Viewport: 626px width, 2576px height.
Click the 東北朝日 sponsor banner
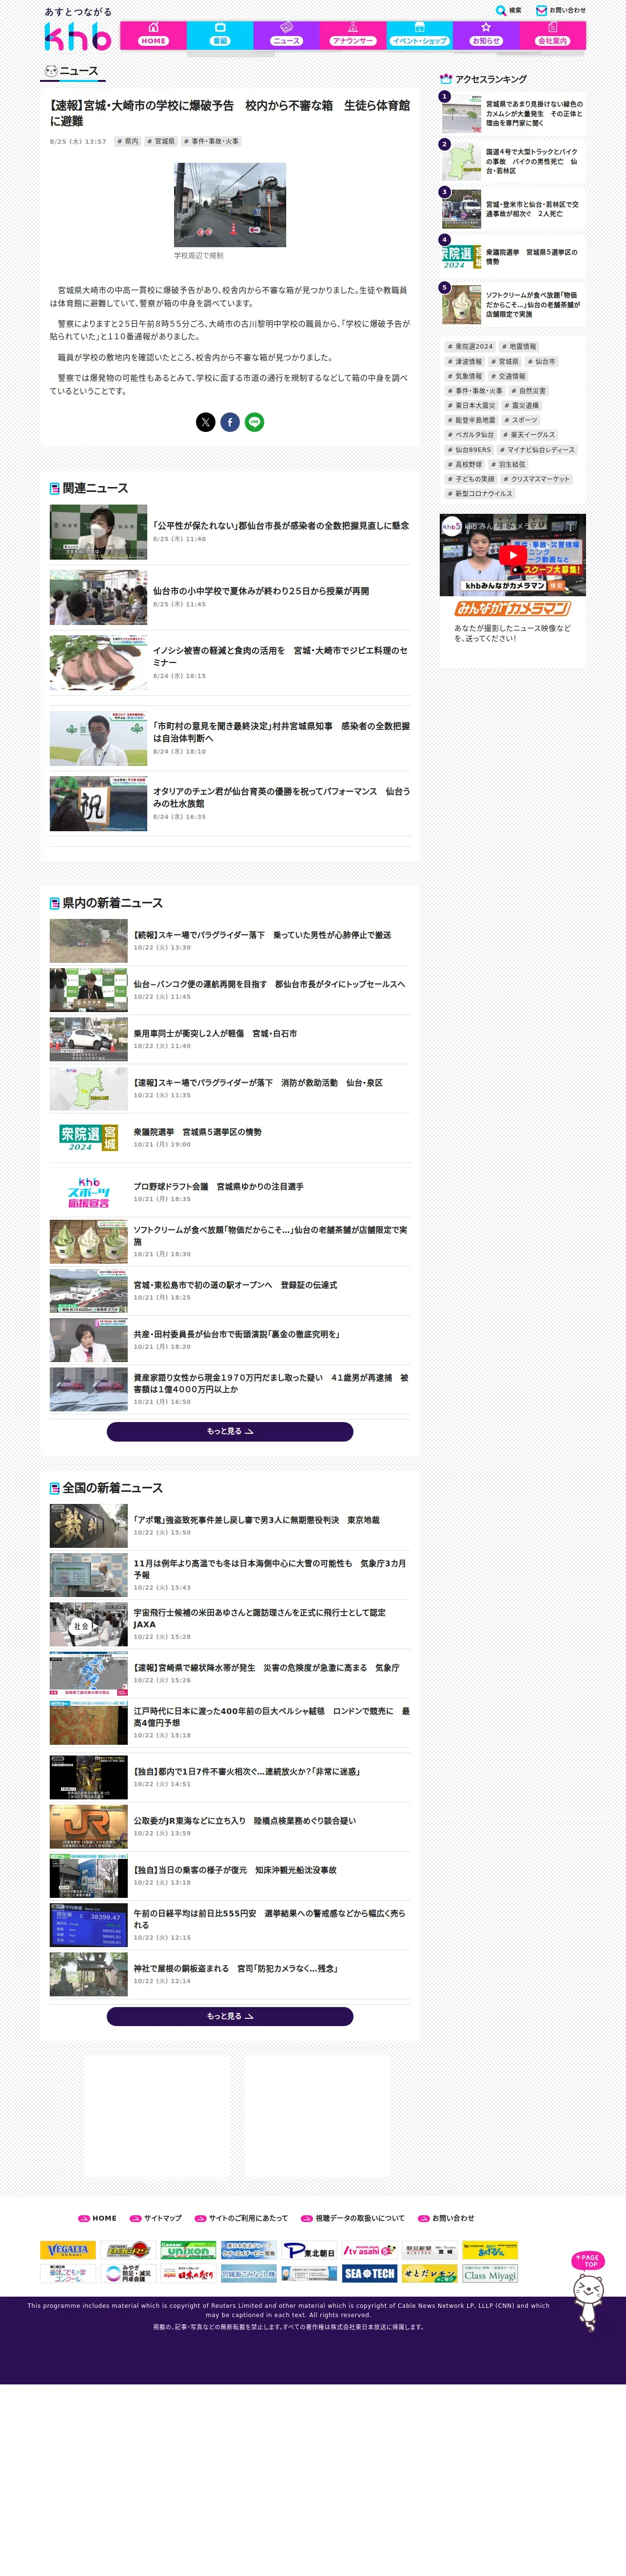309,2250
